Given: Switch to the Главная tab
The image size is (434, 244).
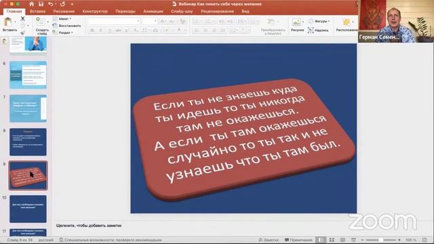Looking at the screenshot, I should click(x=14, y=12).
